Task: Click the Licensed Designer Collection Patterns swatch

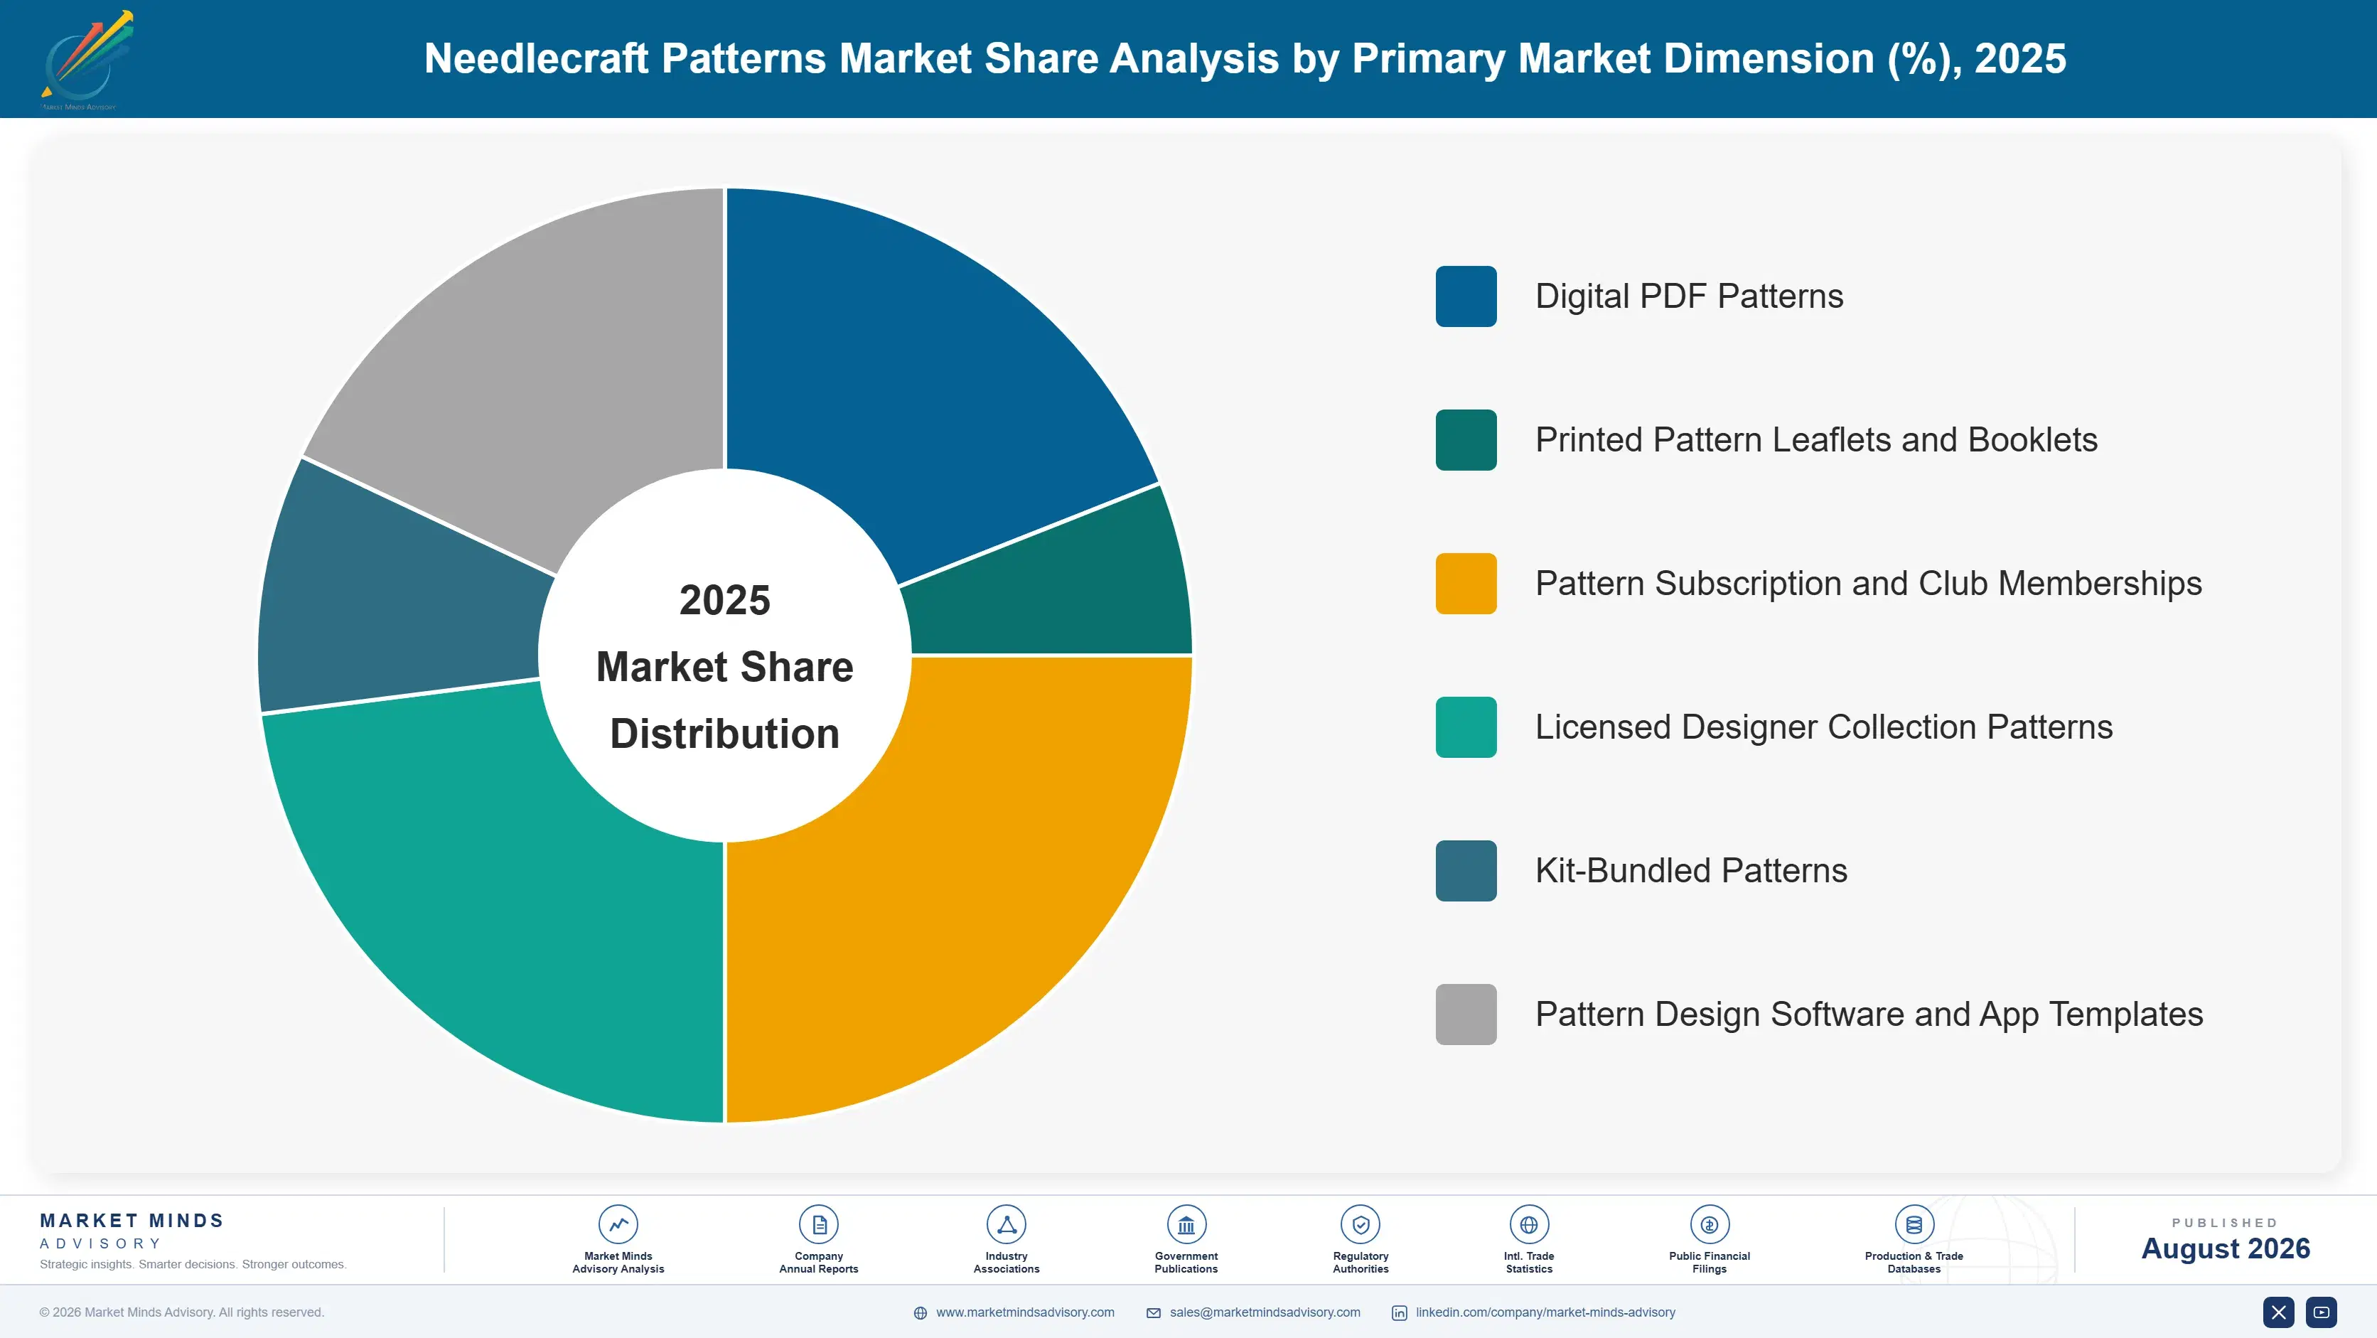Action: pos(1465,727)
